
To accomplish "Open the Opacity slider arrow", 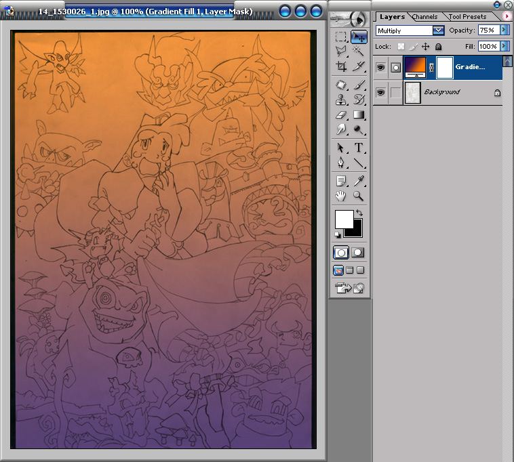I will pos(504,30).
